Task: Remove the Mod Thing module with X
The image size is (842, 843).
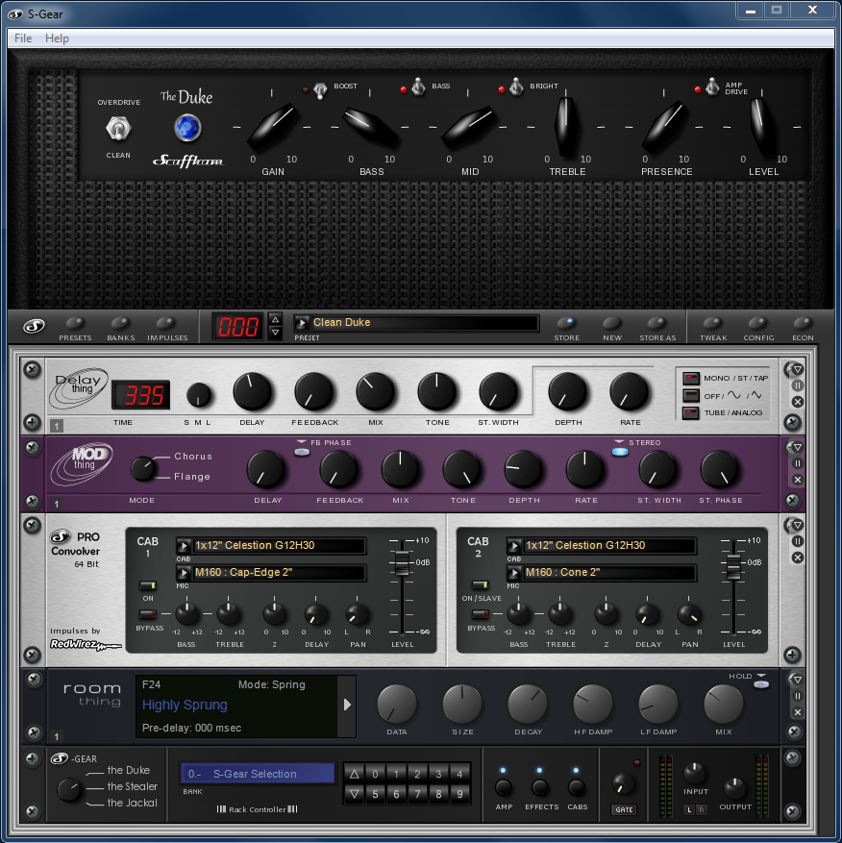Action: pyautogui.click(x=798, y=480)
